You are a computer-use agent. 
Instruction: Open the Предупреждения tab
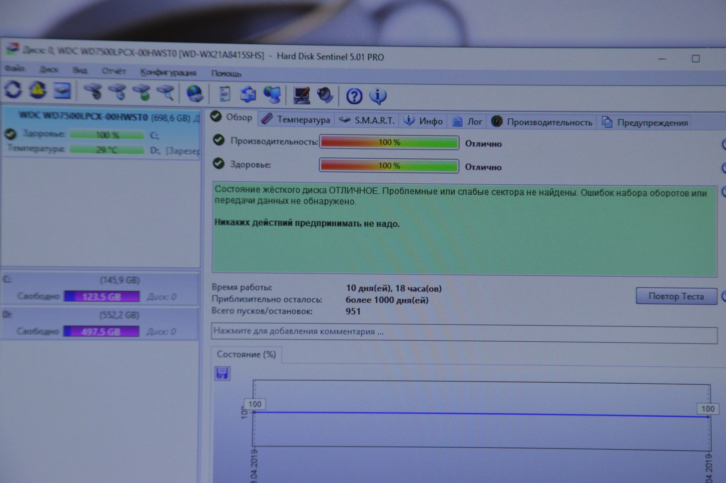[646, 123]
